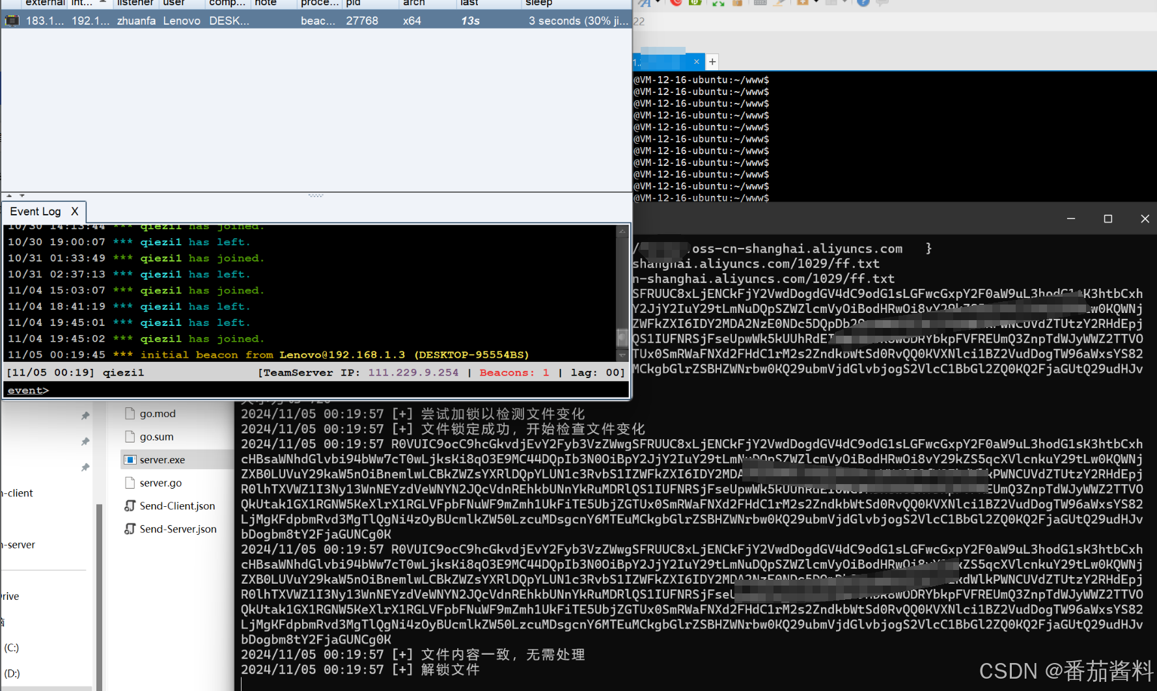Open the grid layout dropdown arrow

click(844, 2)
